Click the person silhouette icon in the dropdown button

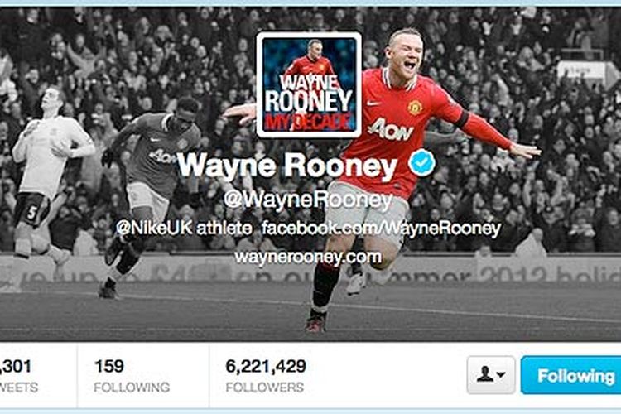(484, 373)
